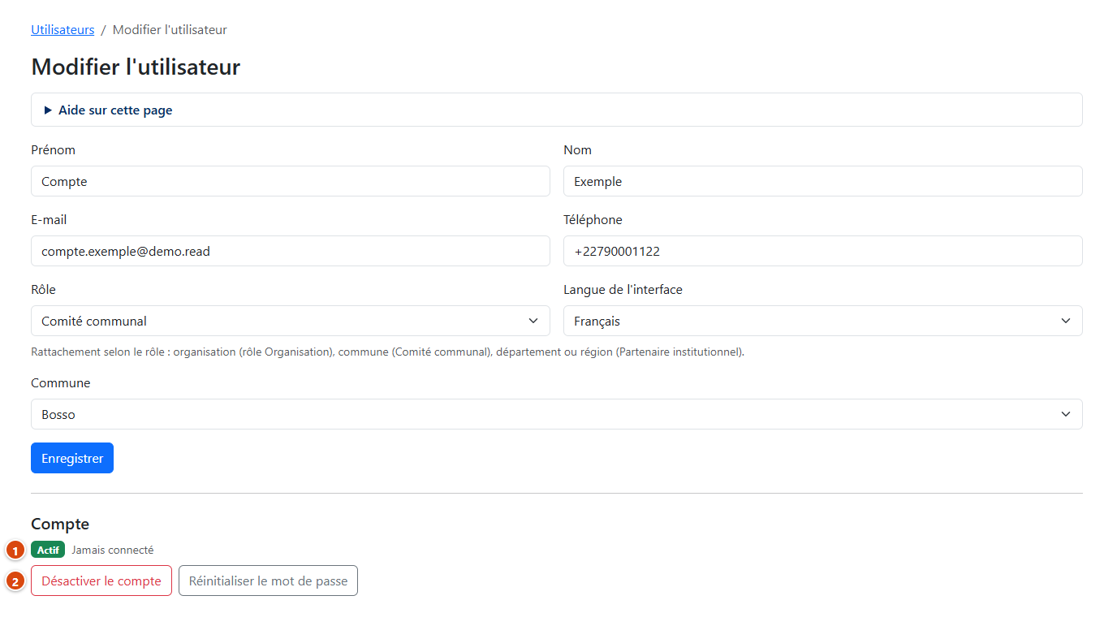1104x626 pixels.
Task: Click the Enregistrer button
Action: [72, 458]
